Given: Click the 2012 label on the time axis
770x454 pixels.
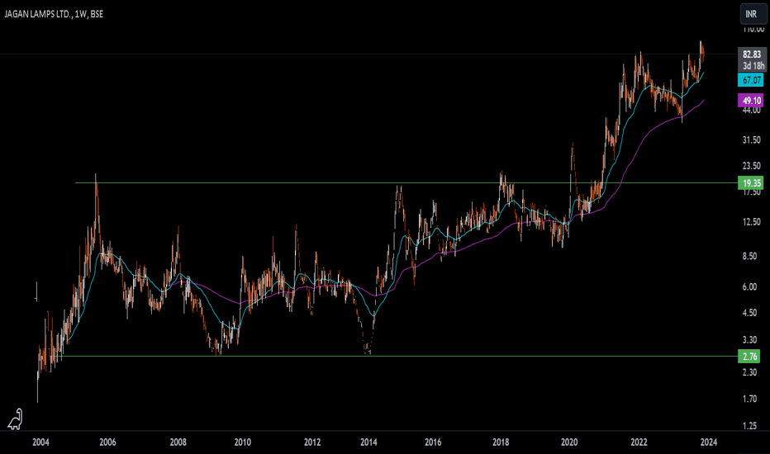Looking at the screenshot, I should click(x=312, y=442).
